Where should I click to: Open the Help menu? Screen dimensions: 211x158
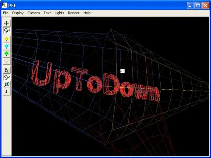point(87,13)
